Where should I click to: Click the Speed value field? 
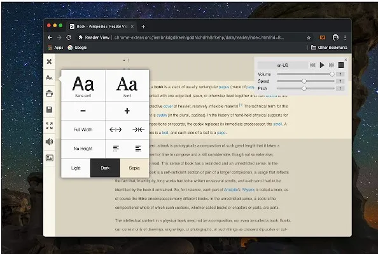pos(340,81)
